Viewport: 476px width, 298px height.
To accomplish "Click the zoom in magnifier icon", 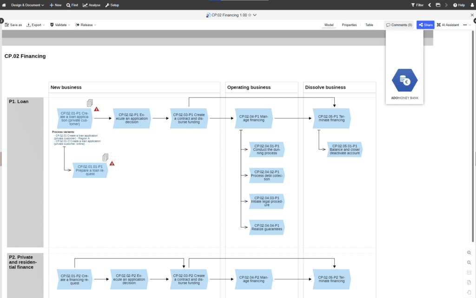I will click(x=469, y=253).
